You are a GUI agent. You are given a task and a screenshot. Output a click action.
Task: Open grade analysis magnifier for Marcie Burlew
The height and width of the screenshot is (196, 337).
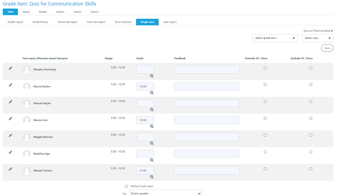152,93
